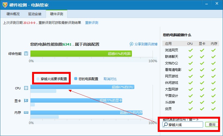Click the 平面设计 显卡 checkmark
The height and width of the screenshot is (136, 223).
coord(202,96)
